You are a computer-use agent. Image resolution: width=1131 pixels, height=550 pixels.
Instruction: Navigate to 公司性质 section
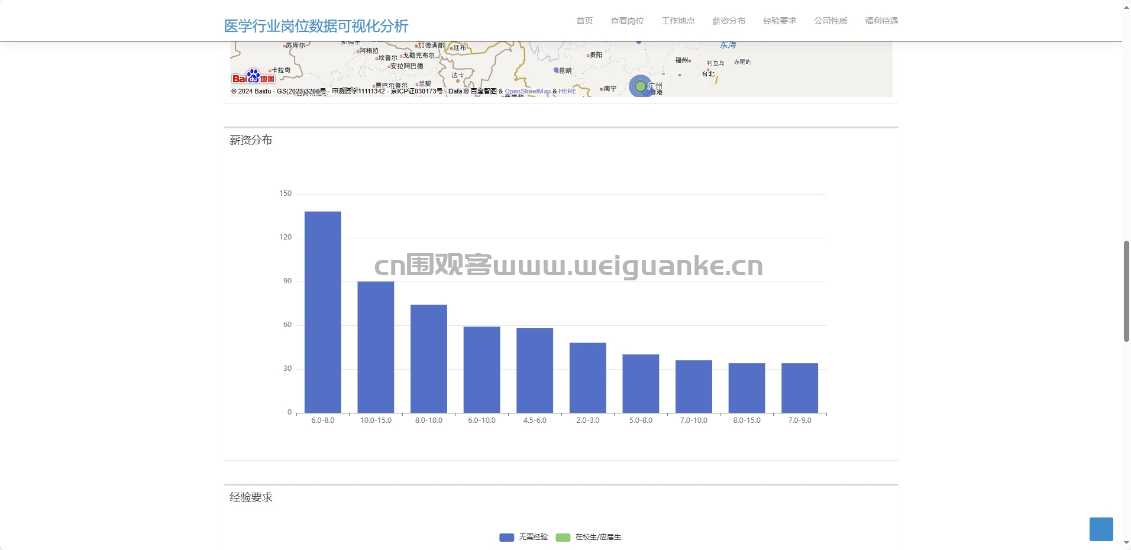pyautogui.click(x=831, y=21)
